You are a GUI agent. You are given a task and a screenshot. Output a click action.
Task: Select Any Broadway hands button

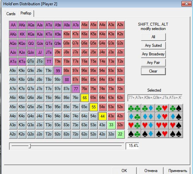[153, 54]
